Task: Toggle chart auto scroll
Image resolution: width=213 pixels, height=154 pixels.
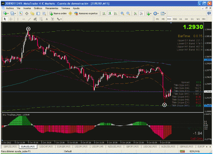Action: click(135, 13)
